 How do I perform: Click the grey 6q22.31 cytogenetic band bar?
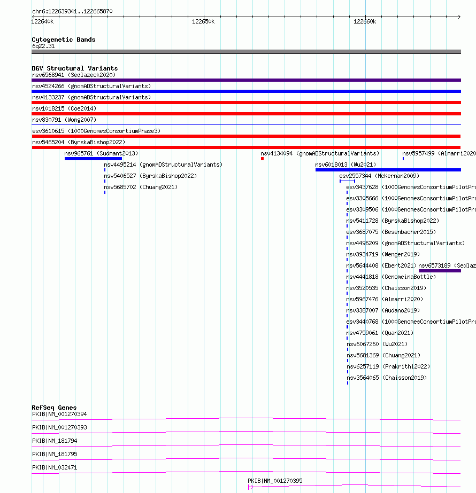click(x=246, y=52)
